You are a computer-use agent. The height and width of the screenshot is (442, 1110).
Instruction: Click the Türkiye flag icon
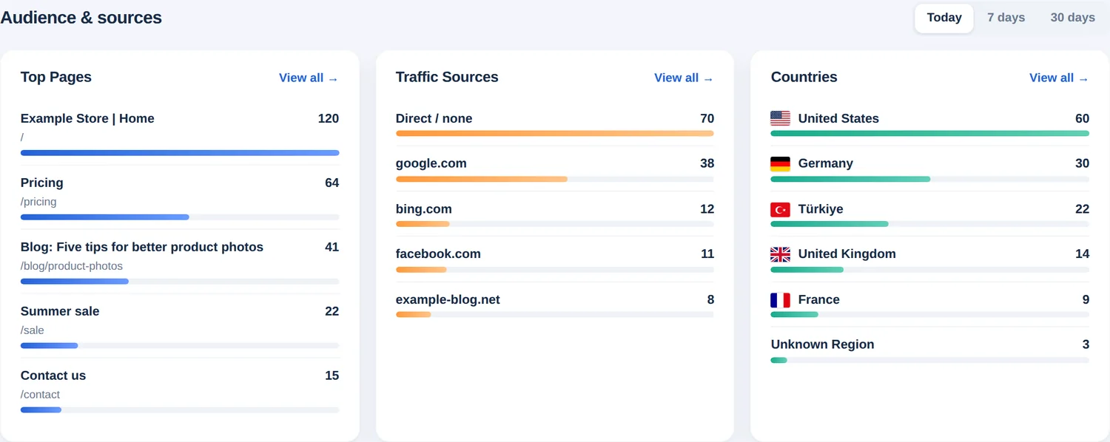pyautogui.click(x=780, y=209)
